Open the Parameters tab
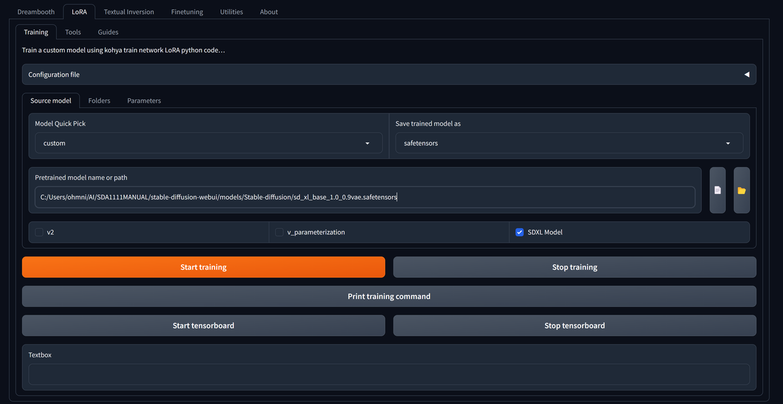The image size is (783, 404). [x=144, y=101]
